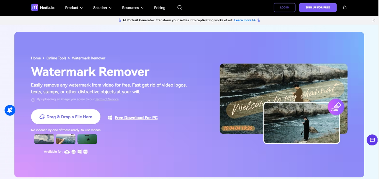Expand the Solution dropdown menu
This screenshot has height=179, width=379.
[102, 8]
